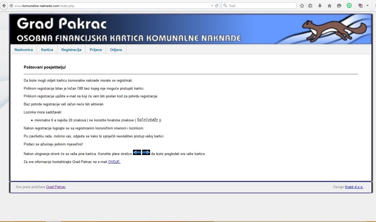Bookmark this page with the star icon

[302, 6]
